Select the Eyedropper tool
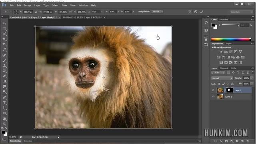This screenshot has width=256, height=144. 4,50
